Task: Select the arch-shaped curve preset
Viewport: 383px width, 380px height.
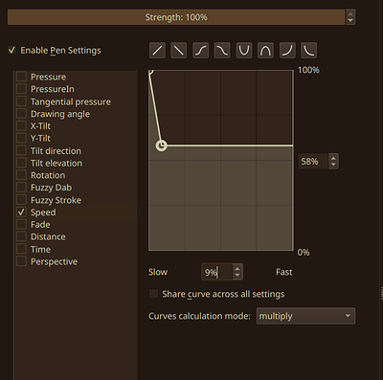Action: (x=265, y=51)
